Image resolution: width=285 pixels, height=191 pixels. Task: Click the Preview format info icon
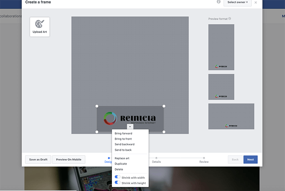point(230,19)
